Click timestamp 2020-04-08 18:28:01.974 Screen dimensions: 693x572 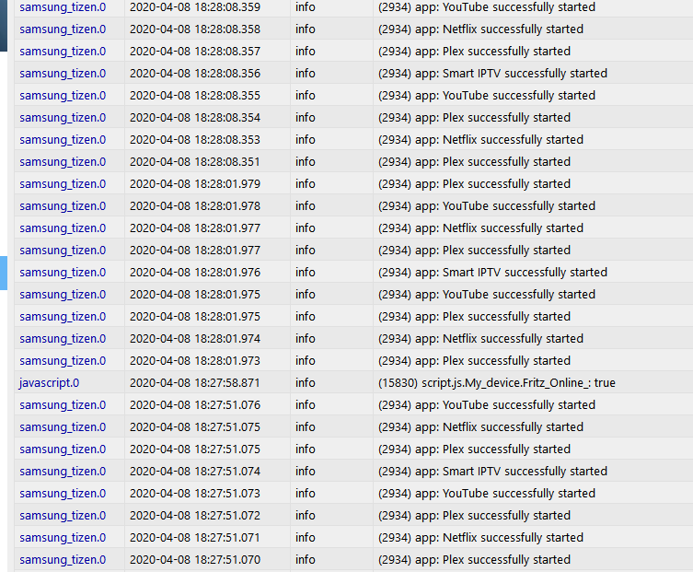pos(195,339)
